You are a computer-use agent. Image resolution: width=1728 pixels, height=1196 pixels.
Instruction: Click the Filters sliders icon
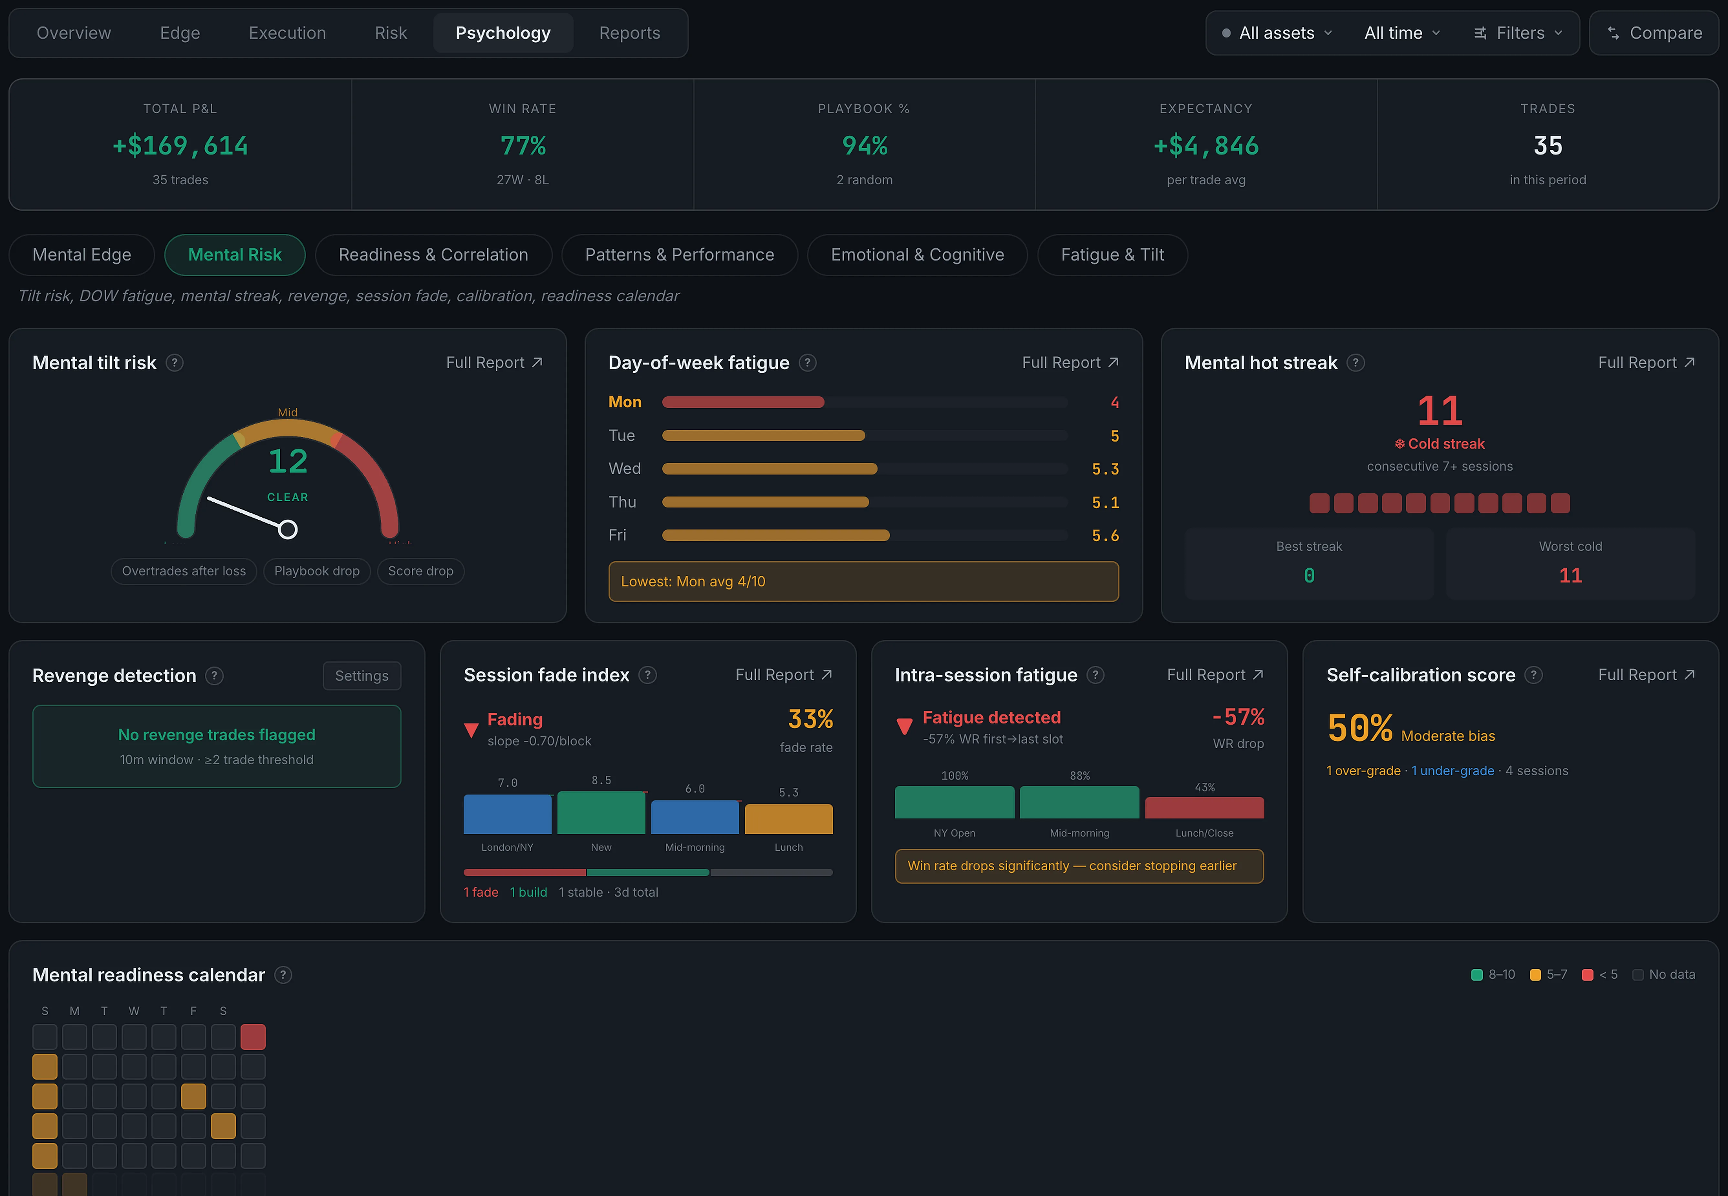point(1480,33)
